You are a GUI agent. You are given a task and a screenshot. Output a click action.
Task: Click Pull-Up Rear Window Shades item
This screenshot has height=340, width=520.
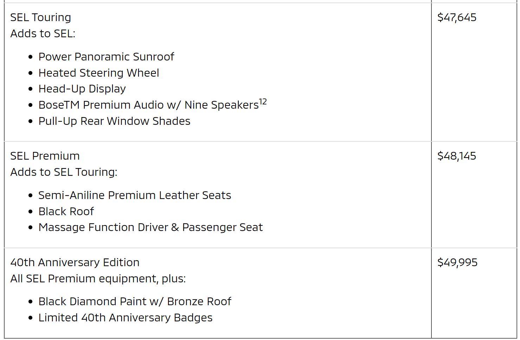[x=114, y=121]
